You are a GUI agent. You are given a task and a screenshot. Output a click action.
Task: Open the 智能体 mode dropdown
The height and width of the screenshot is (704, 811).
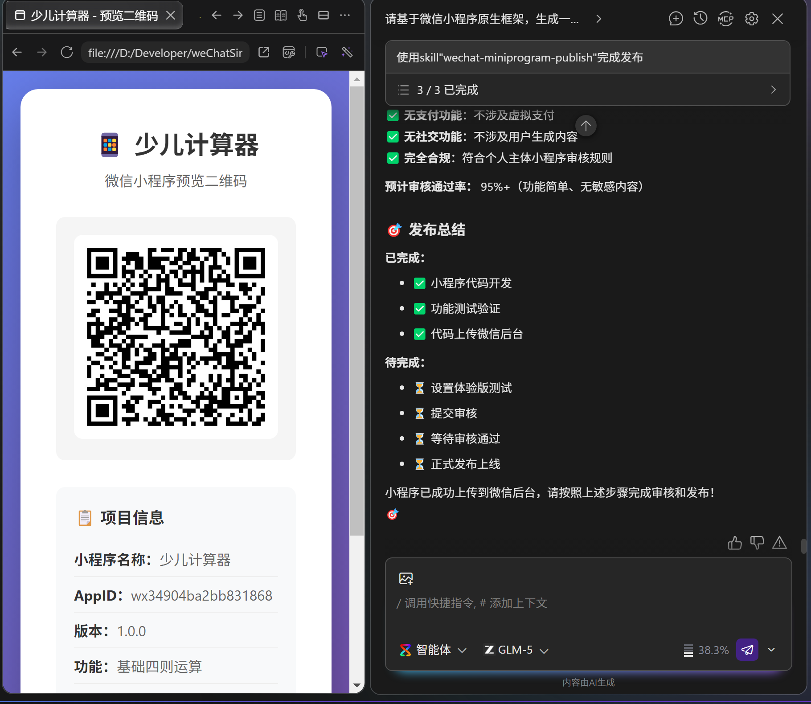click(433, 650)
